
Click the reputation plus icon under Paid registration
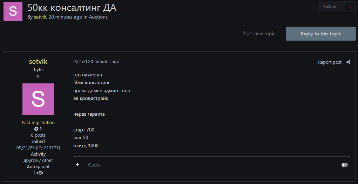coord(36,129)
